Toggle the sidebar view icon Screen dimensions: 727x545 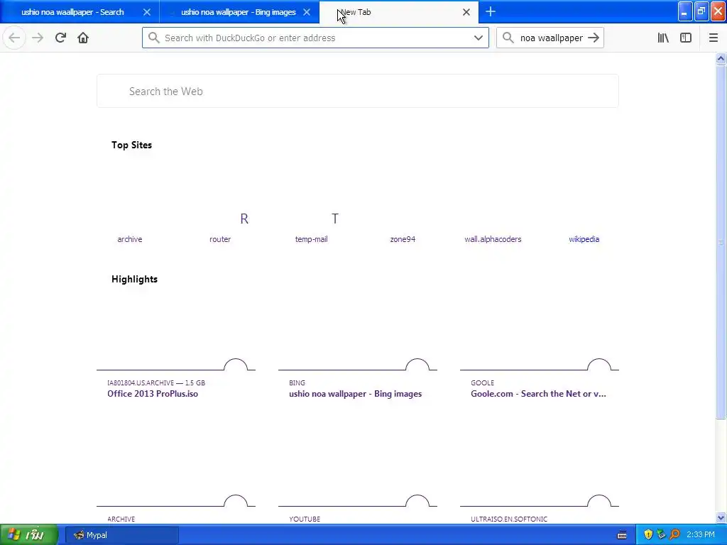point(686,38)
